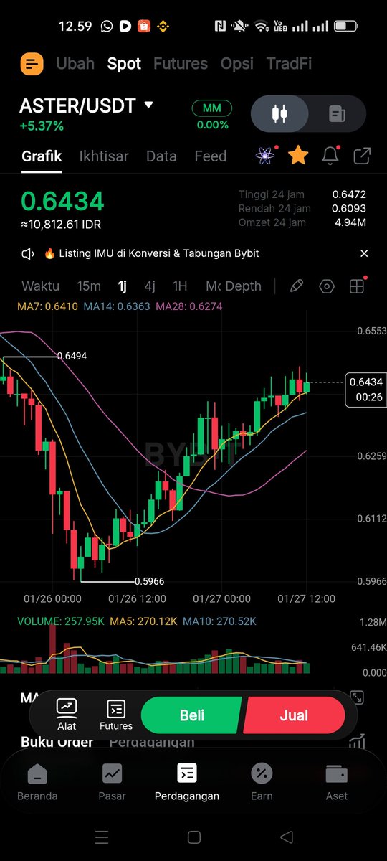
Task: Tap the Binance notification icon in status bar
Action: pos(163,26)
